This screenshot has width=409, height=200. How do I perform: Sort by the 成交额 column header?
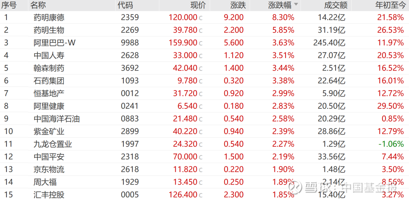point(336,5)
